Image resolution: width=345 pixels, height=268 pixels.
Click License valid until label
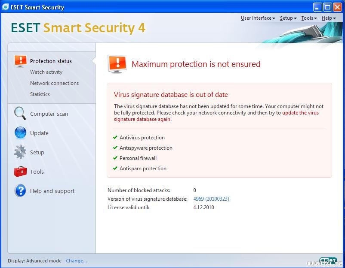[128, 208]
